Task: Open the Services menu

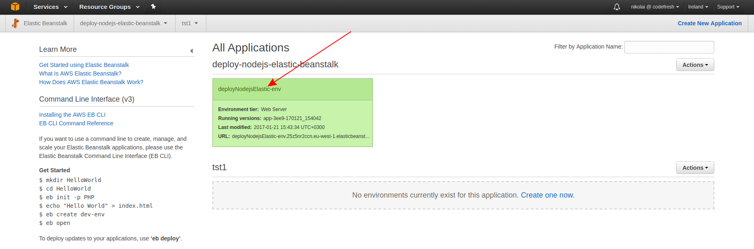Action: [x=50, y=7]
